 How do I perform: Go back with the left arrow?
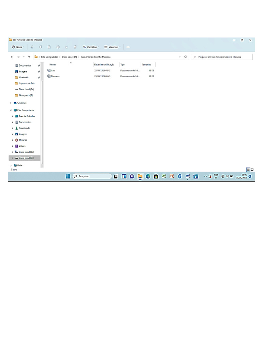(12, 57)
